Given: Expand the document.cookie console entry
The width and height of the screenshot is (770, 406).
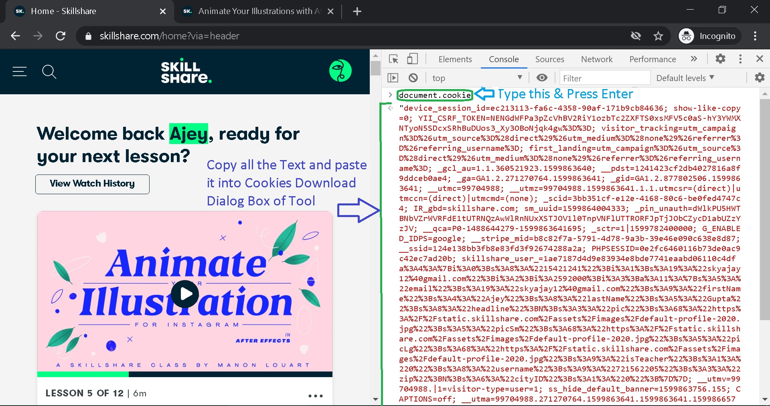Looking at the screenshot, I should click(x=390, y=95).
